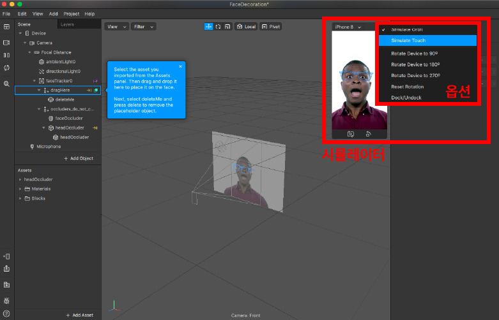The width and height of the screenshot is (499, 320).
Task: Click the Microphone icon in Scene
Action: pos(32,147)
